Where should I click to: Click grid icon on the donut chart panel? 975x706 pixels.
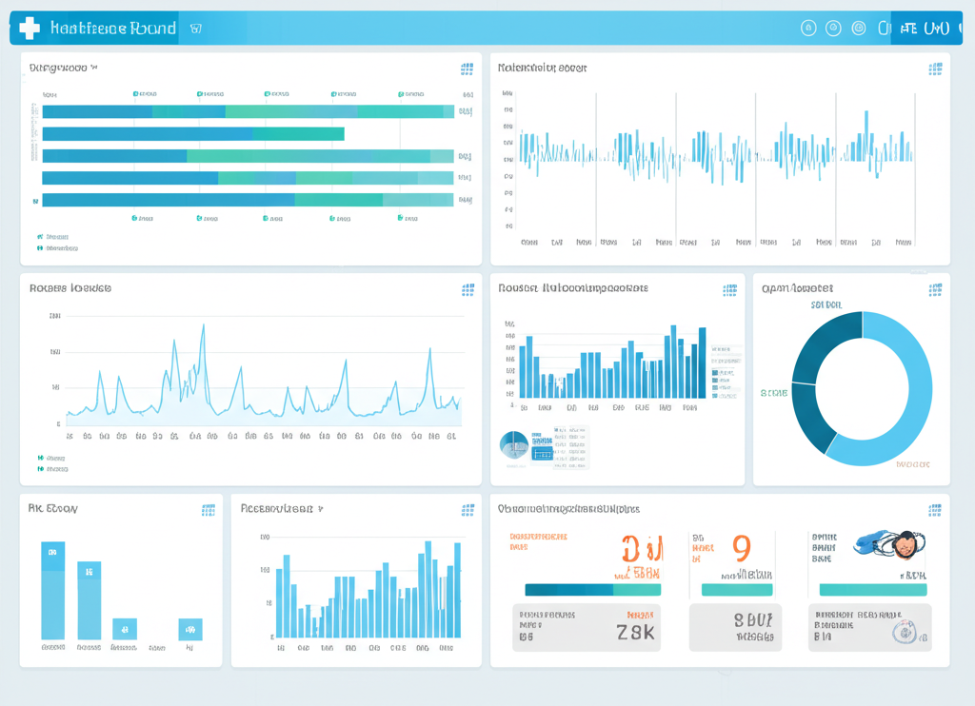click(935, 289)
